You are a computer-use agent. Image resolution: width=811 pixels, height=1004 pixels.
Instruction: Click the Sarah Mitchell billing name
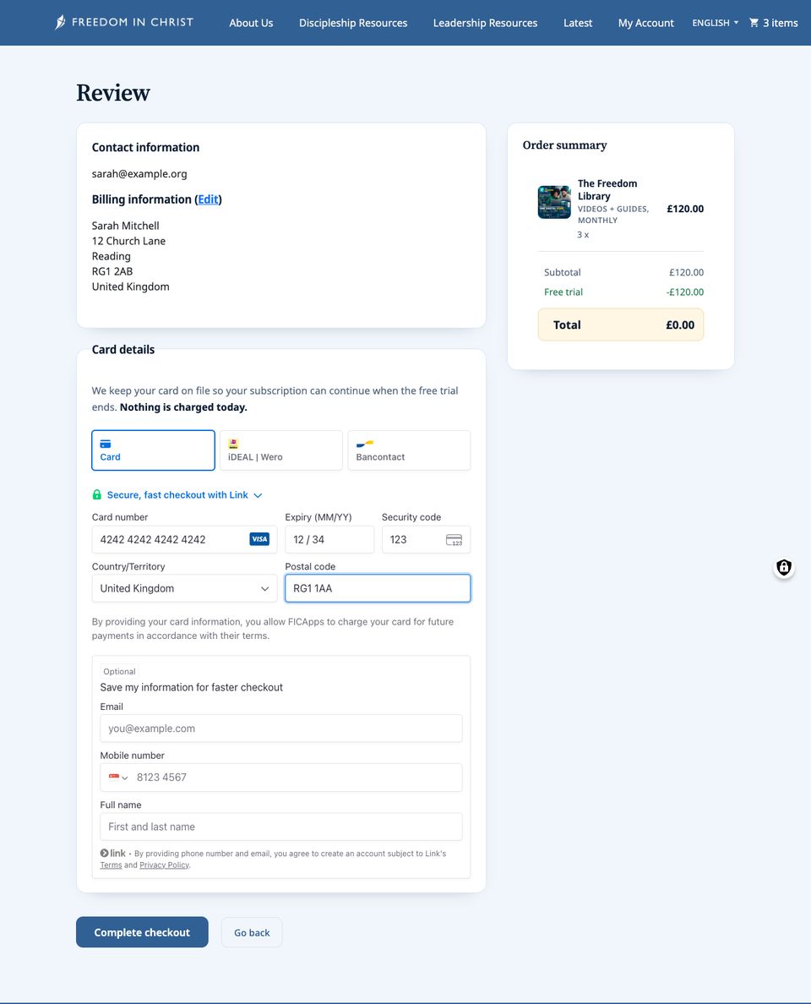pos(126,226)
